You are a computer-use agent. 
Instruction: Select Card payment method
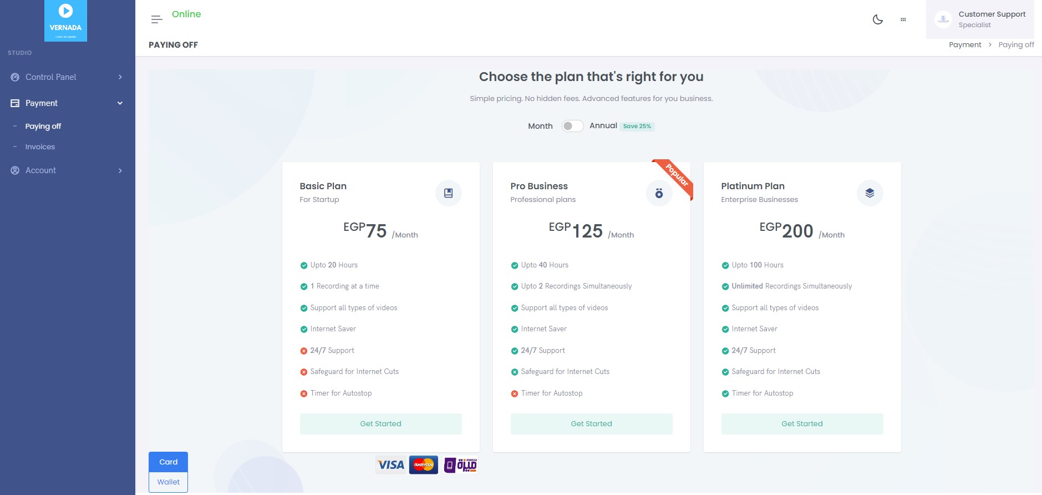pos(168,462)
